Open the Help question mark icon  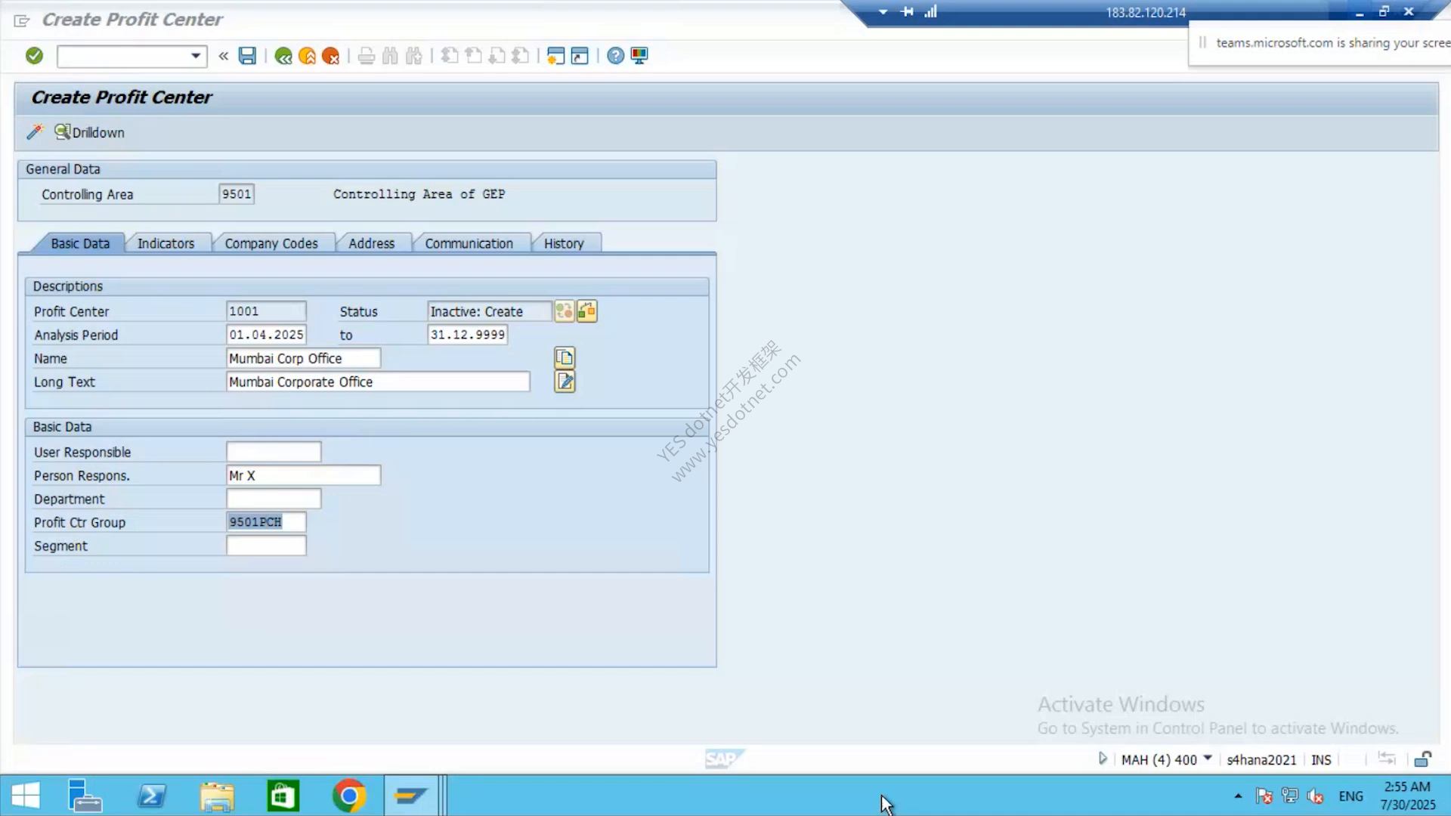[x=616, y=56]
